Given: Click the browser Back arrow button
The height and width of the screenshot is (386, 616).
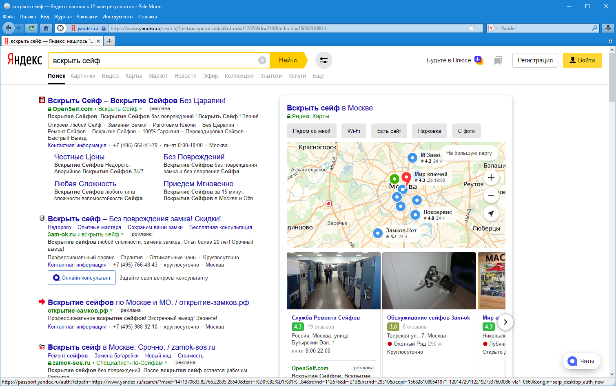Looking at the screenshot, I should (x=8, y=28).
